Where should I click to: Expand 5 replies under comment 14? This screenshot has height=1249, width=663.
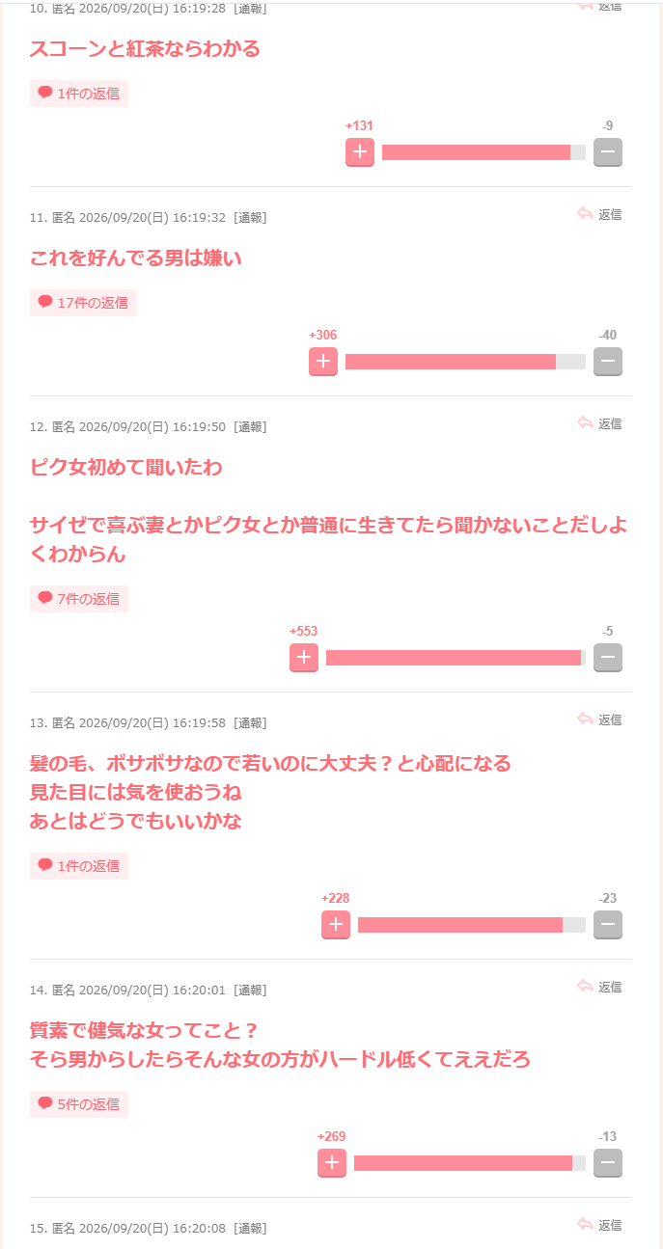click(79, 1104)
